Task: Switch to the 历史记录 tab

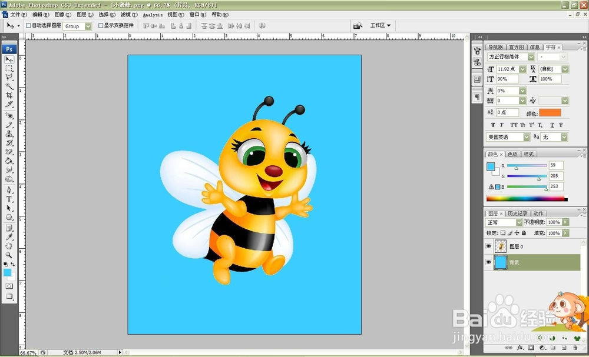Action: [x=518, y=213]
